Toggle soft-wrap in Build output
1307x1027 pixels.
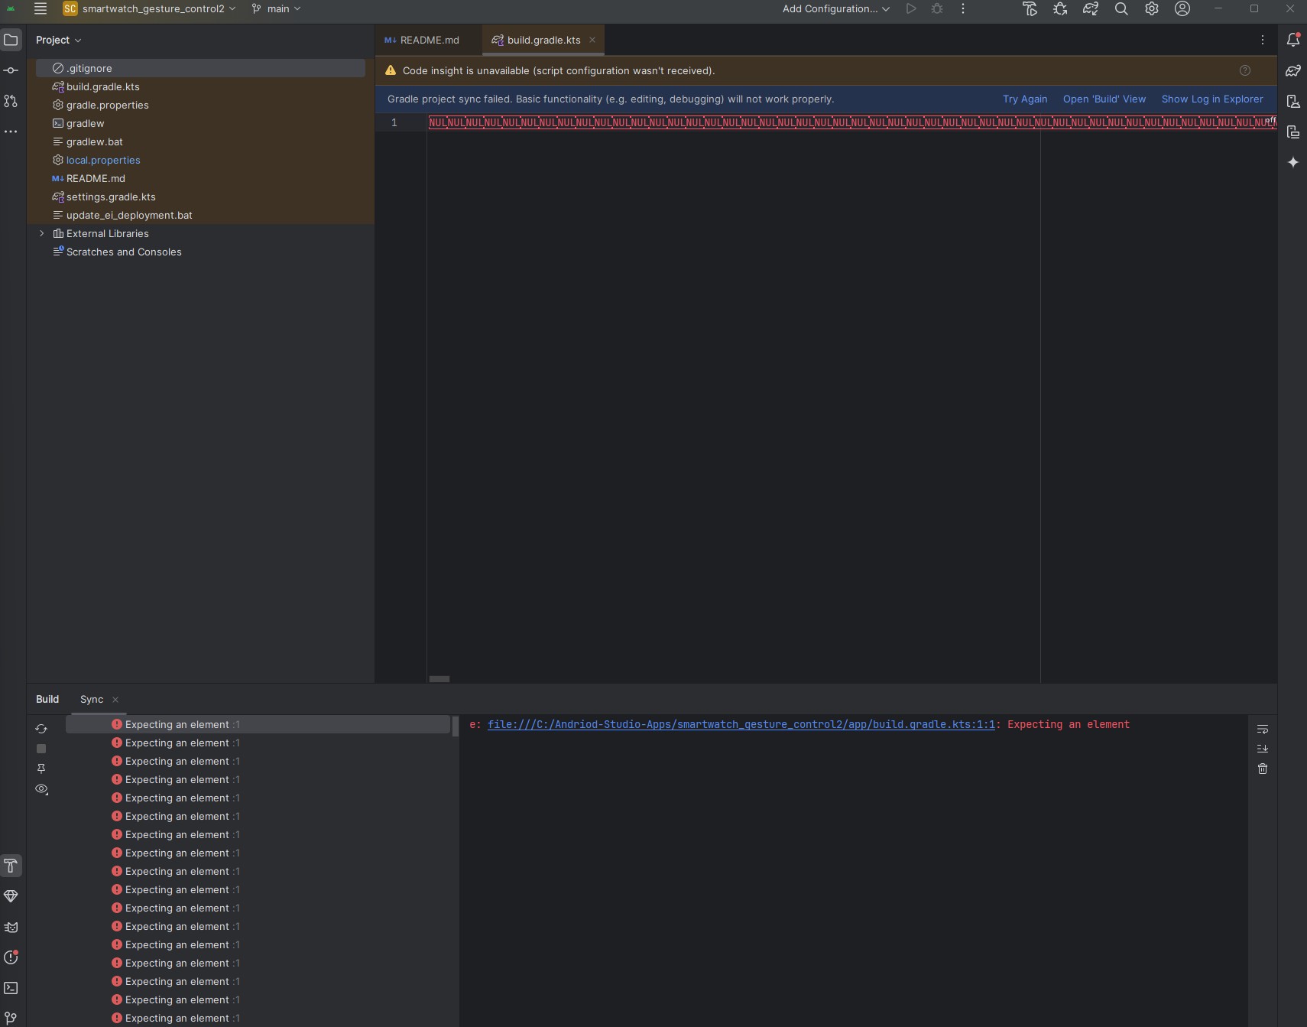coord(1263,729)
